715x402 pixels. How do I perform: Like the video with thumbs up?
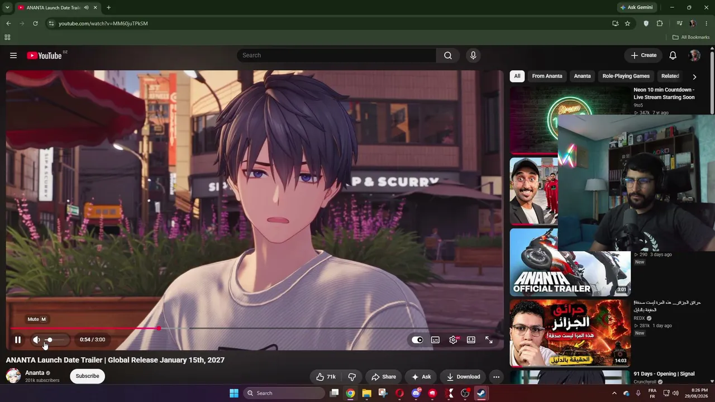tap(326, 376)
